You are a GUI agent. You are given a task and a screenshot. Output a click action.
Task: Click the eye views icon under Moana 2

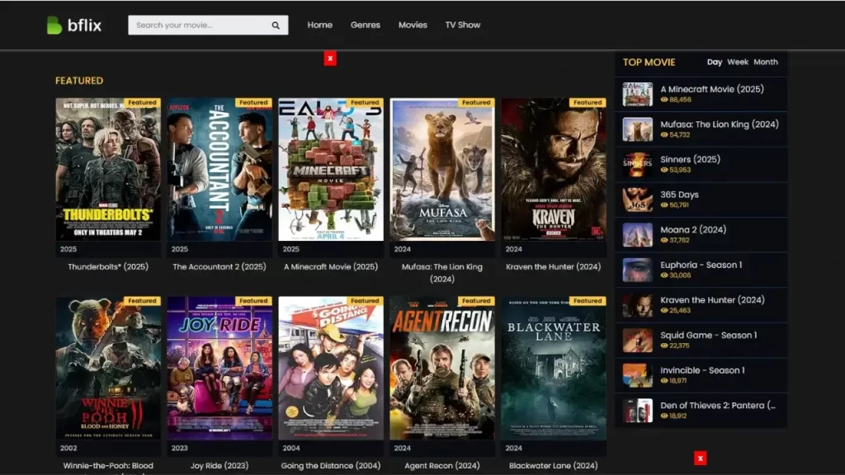coord(664,240)
